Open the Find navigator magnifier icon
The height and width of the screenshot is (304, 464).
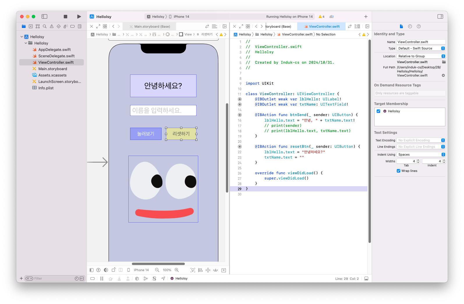click(45, 26)
